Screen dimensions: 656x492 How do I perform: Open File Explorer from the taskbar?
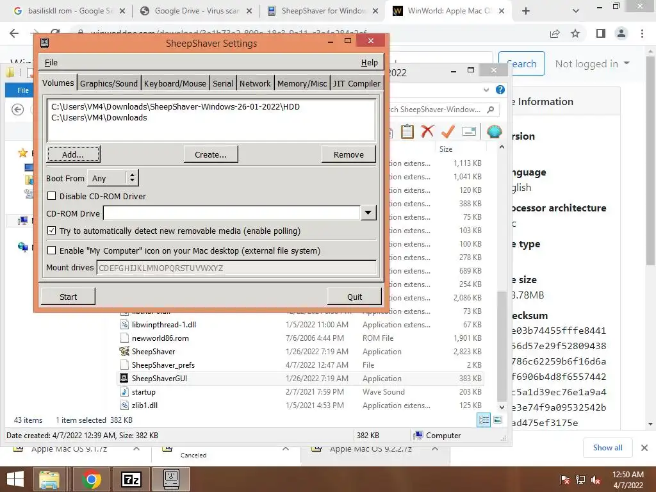pos(49,479)
